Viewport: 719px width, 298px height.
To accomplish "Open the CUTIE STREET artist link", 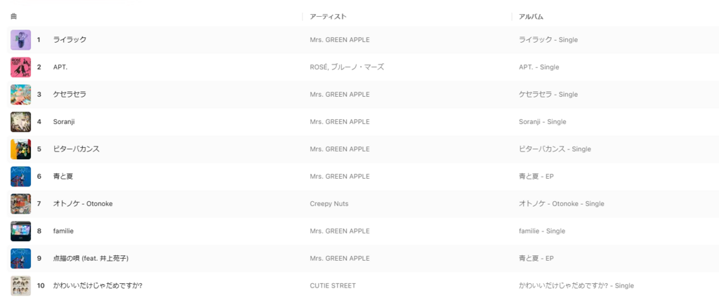I will tap(333, 286).
